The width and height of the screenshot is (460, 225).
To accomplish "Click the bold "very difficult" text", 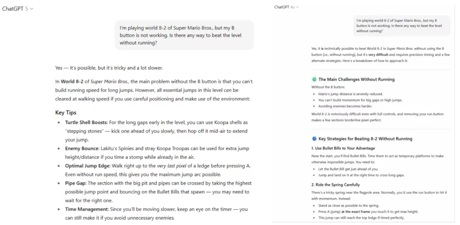I will (379, 55).
